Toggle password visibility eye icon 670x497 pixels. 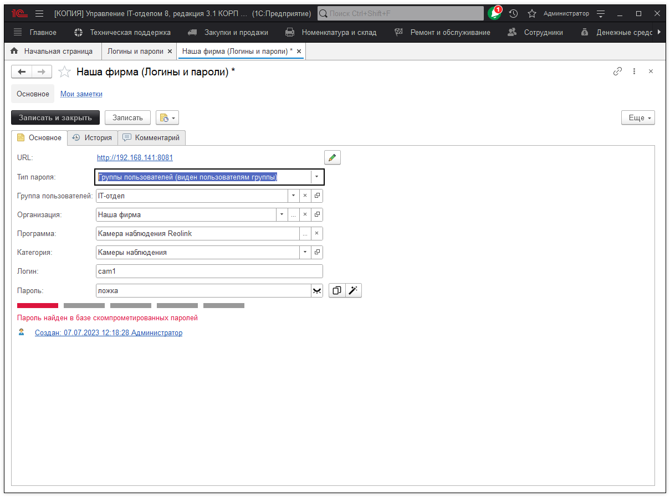(317, 291)
